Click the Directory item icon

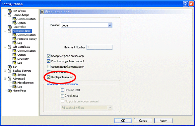coord(15,59)
